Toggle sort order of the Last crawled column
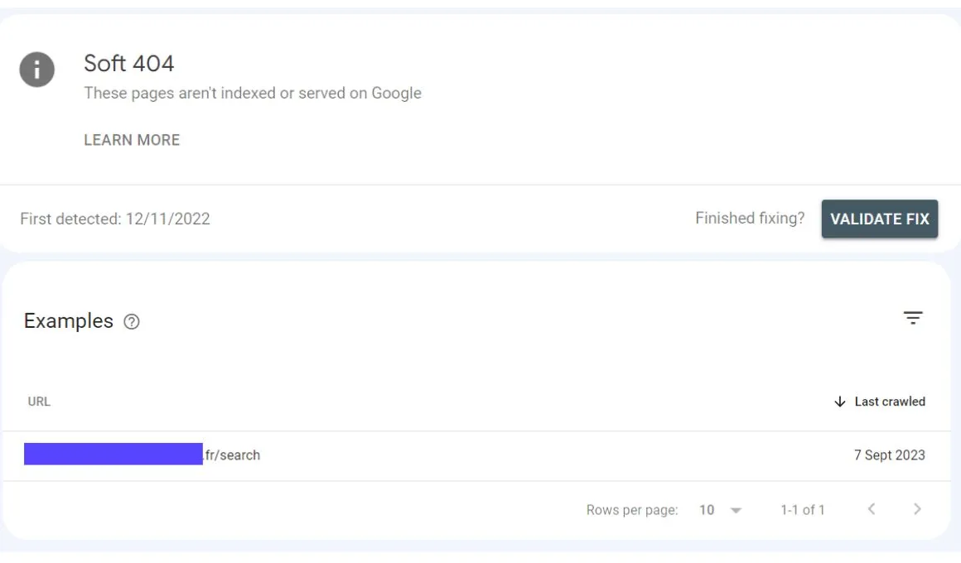The image size is (961, 563). 890,402
